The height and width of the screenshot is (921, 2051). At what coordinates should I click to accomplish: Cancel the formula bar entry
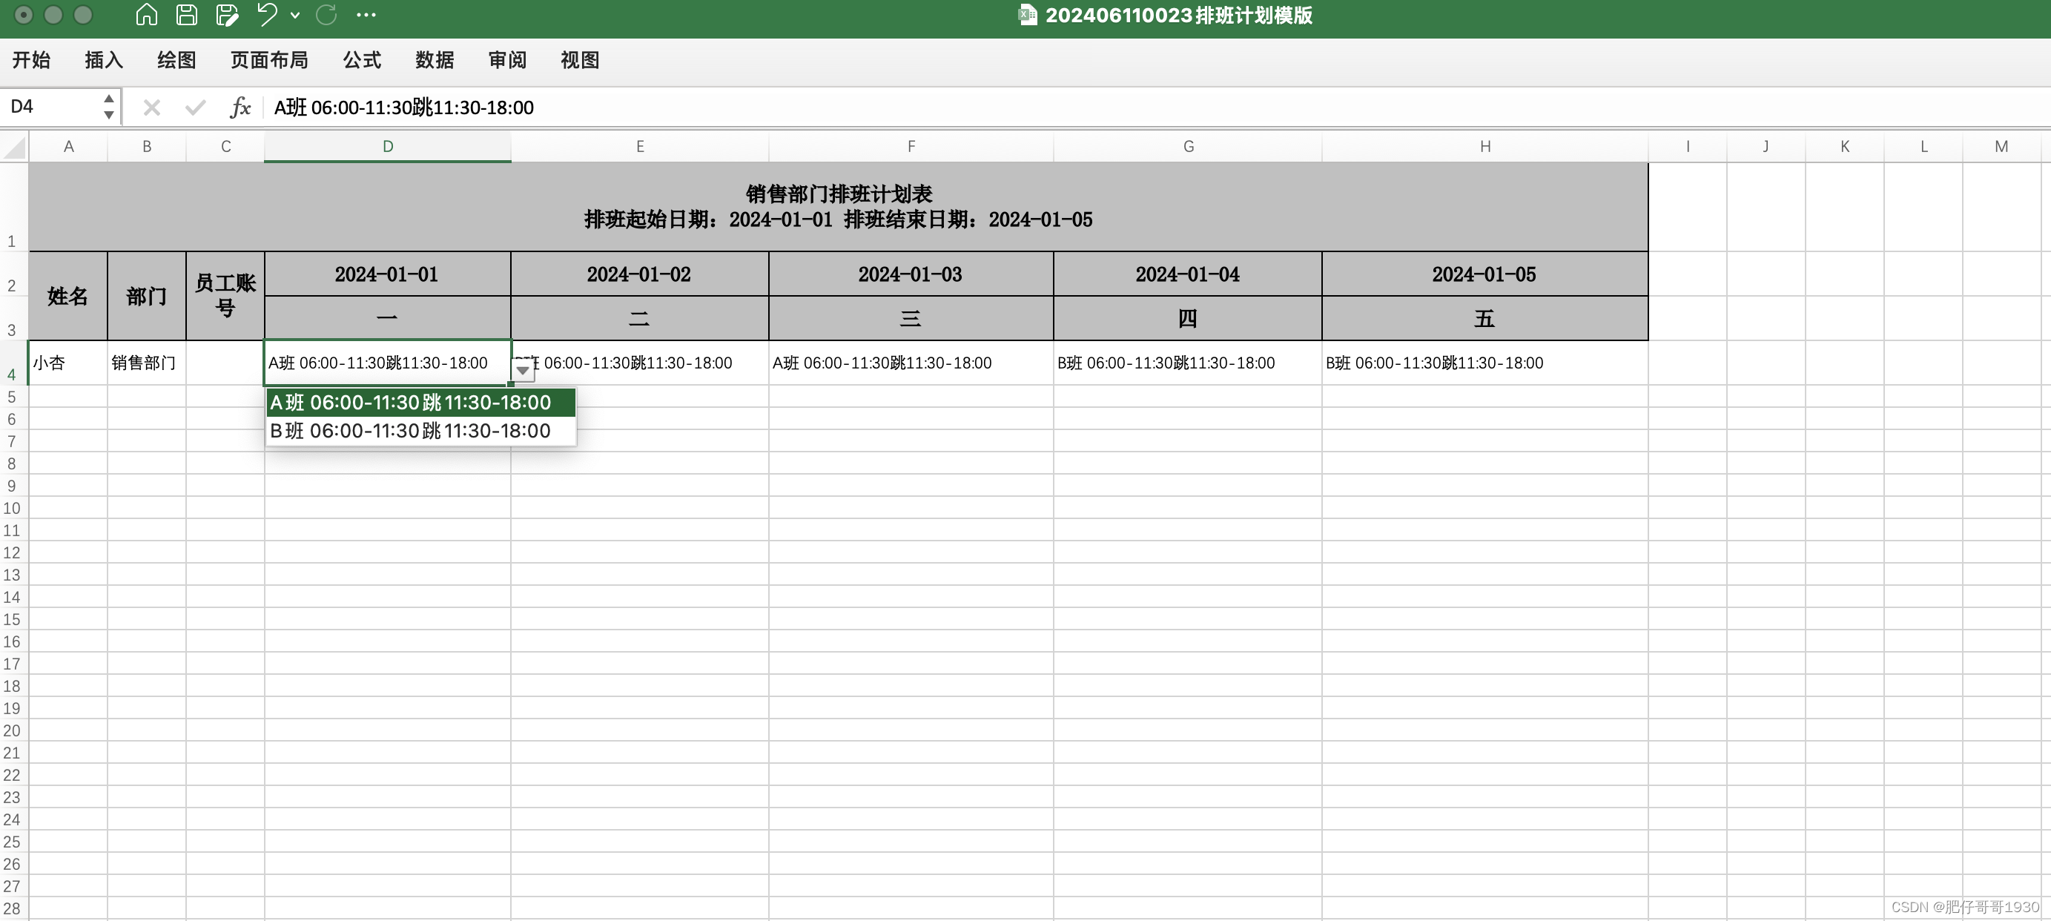(x=151, y=108)
